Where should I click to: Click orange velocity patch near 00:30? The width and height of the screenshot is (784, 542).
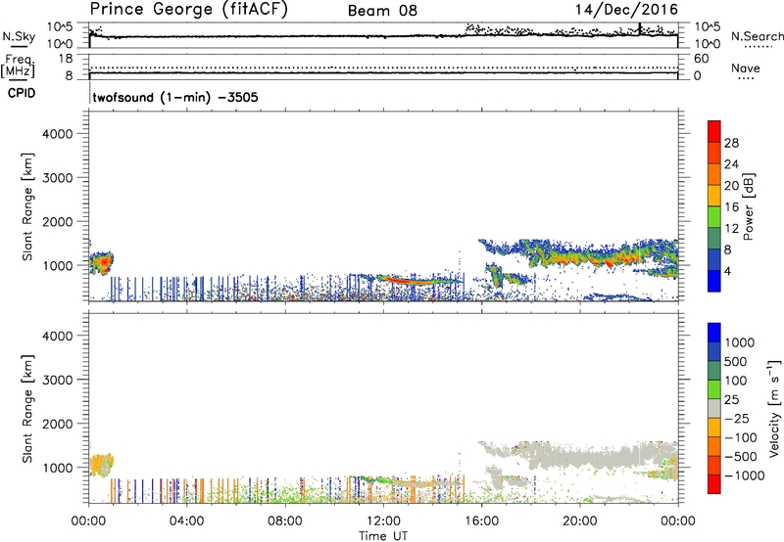(x=102, y=465)
